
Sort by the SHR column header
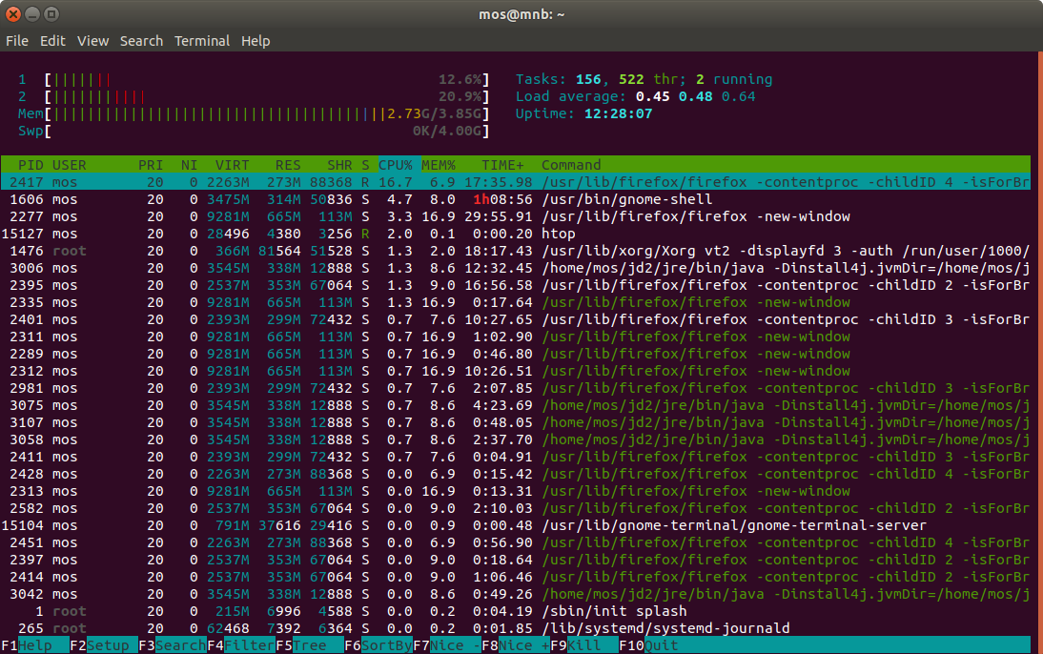pyautogui.click(x=339, y=165)
